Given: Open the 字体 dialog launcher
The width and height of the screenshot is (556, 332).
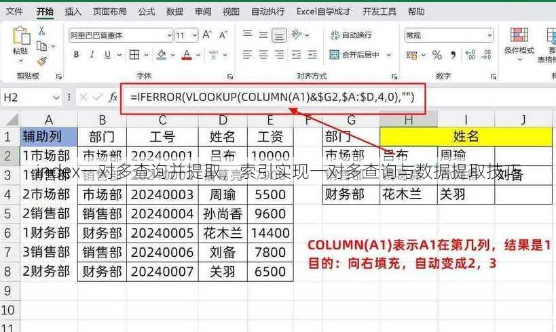Looking at the screenshot, I should pyautogui.click(x=230, y=76).
